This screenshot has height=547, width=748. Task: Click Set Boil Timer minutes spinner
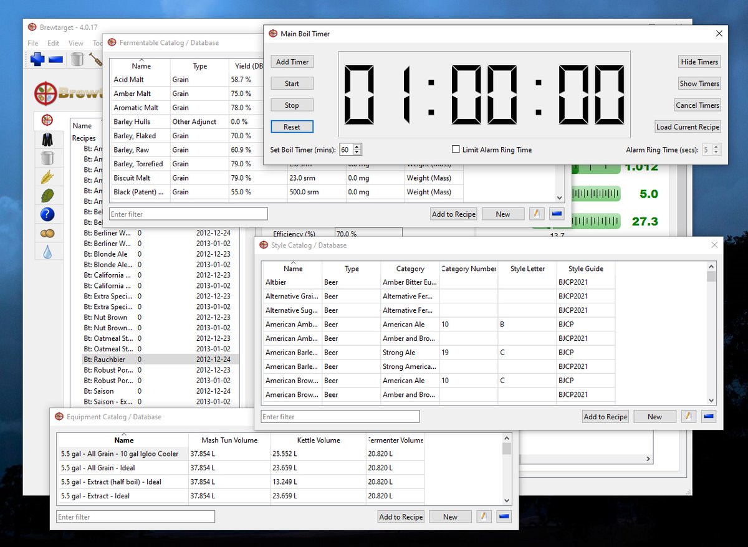(x=350, y=150)
